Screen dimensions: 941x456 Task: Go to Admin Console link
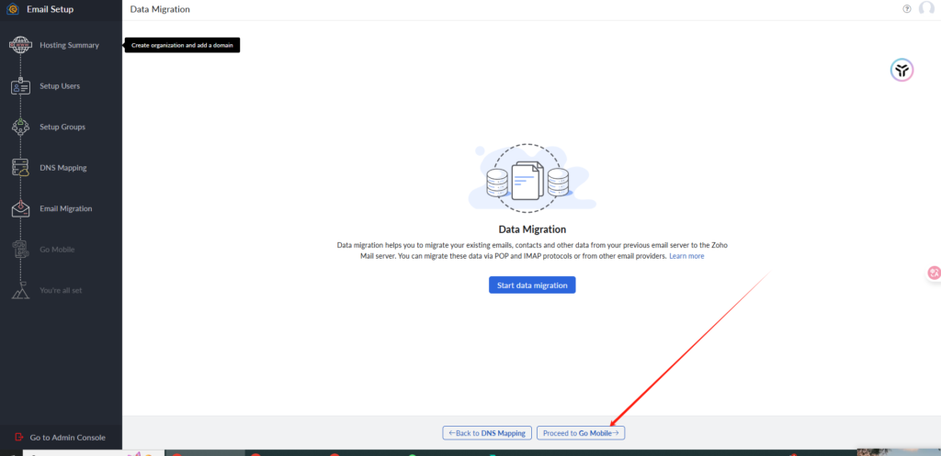point(67,438)
